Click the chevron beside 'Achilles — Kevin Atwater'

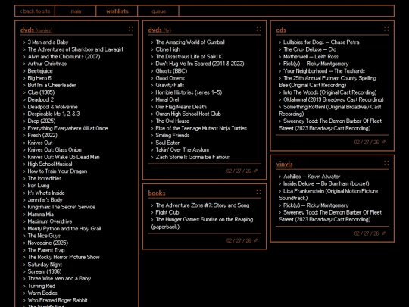(280, 177)
